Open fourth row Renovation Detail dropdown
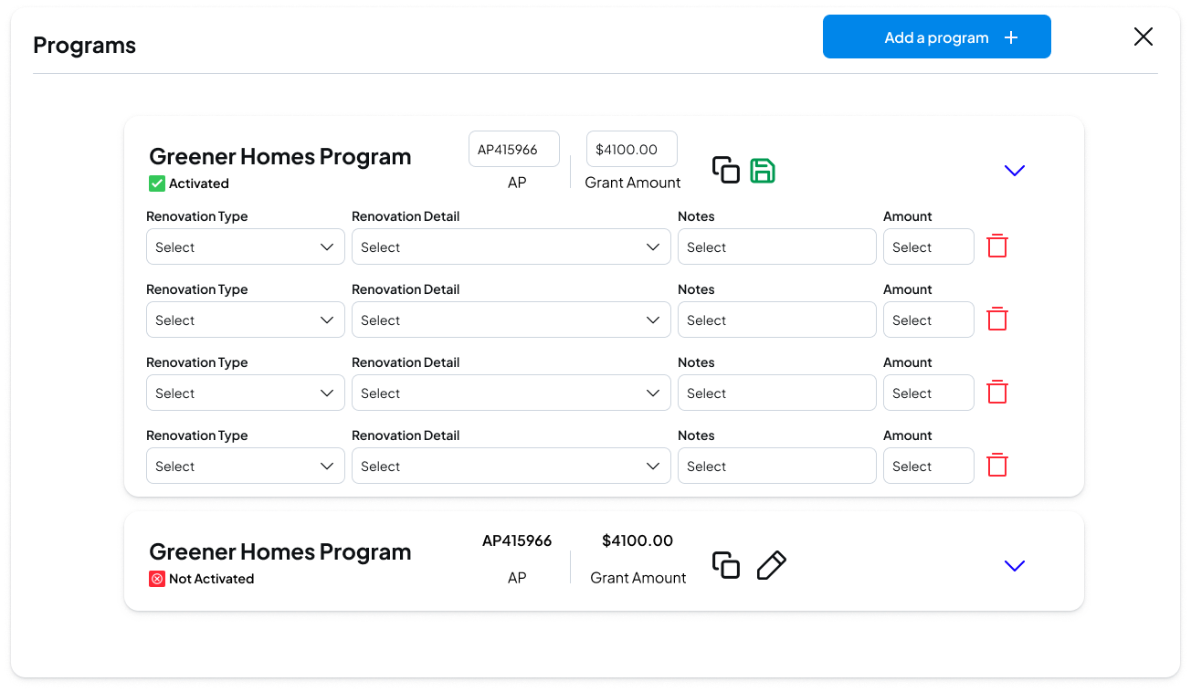The height and width of the screenshot is (692, 1191). click(511, 466)
